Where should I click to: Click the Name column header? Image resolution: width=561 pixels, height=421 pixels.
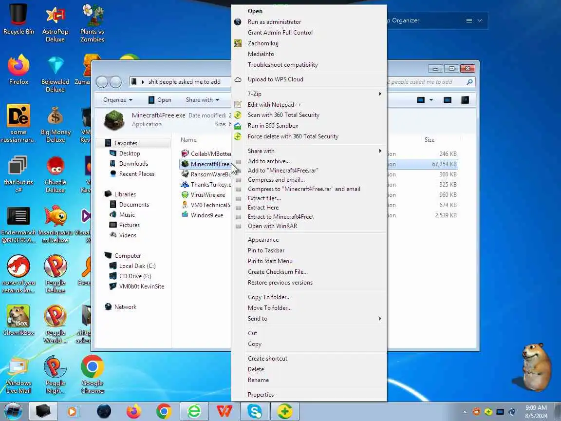pyautogui.click(x=188, y=140)
